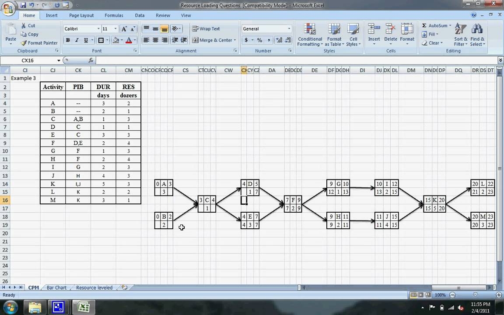Click the red font color swatch
Screen dimensions: 504x315
(129, 40)
